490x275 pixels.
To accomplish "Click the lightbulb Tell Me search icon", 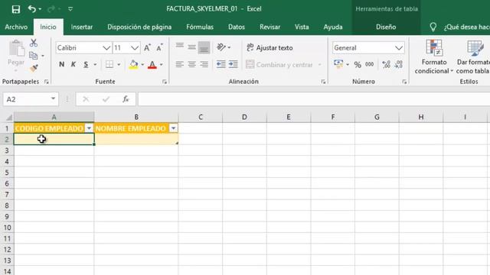I will pos(433,27).
